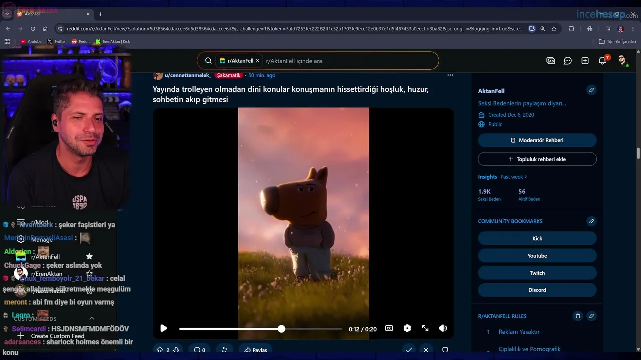The width and height of the screenshot is (641, 360).
Task: Open the Reddit chat icon
Action: coord(568,61)
